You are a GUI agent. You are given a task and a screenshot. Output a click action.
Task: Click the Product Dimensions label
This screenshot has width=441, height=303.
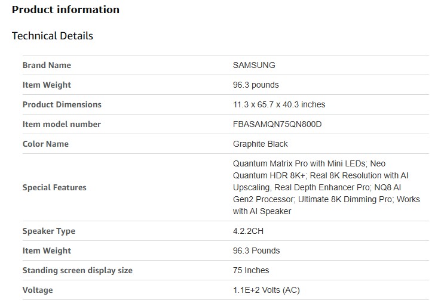[x=62, y=104]
